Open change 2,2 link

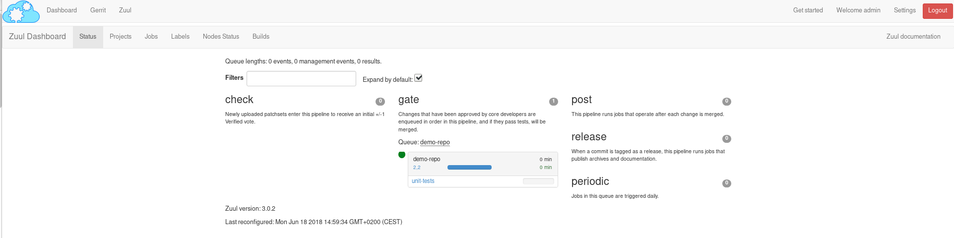tap(417, 168)
